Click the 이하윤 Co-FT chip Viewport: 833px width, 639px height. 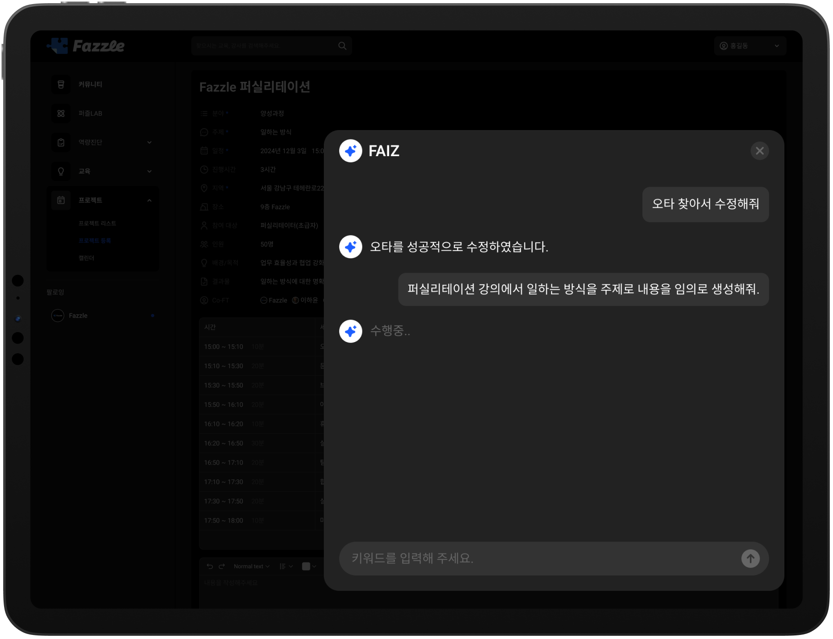point(305,300)
